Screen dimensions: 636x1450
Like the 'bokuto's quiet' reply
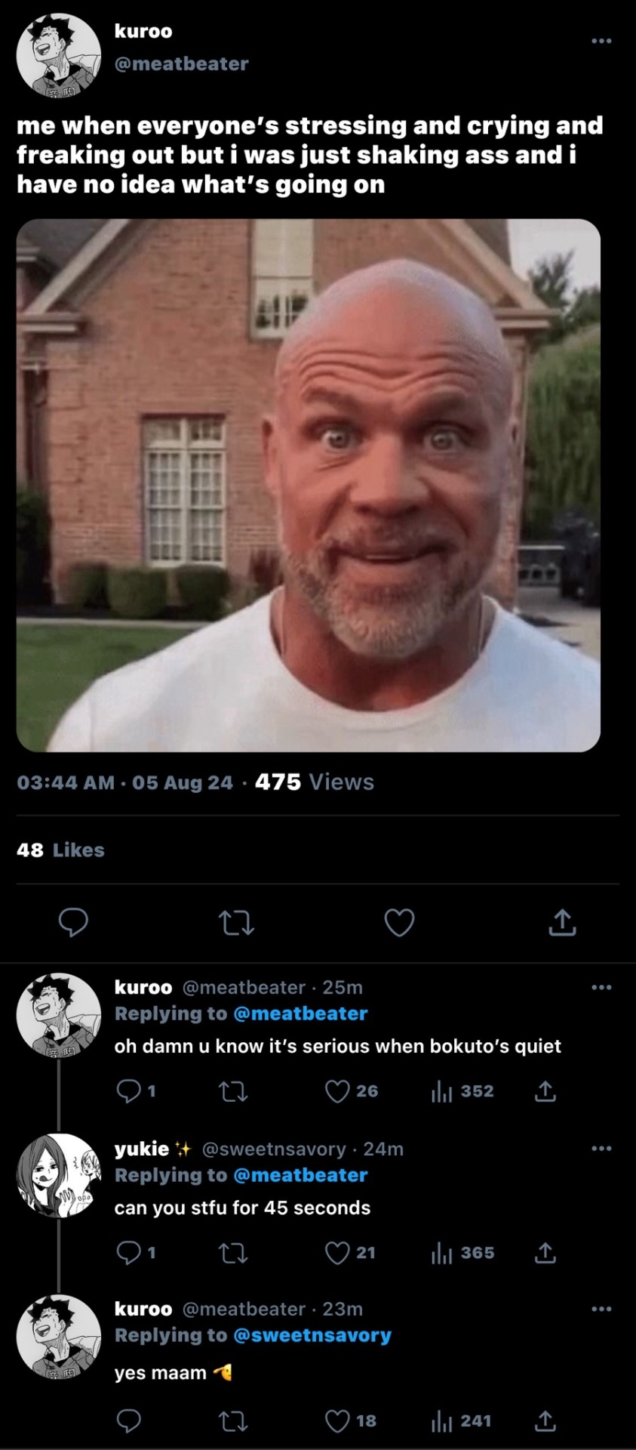tap(337, 1091)
